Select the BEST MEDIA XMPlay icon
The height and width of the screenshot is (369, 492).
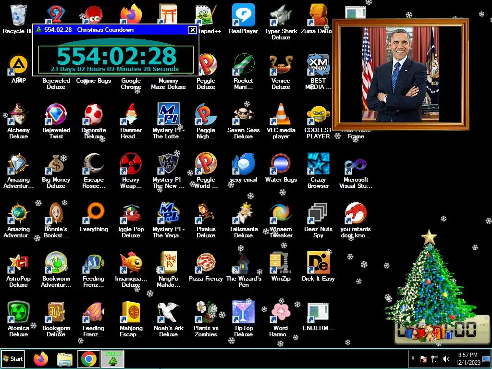tap(318, 65)
